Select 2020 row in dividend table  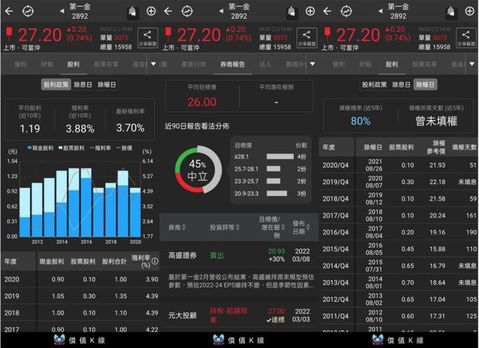point(80,280)
